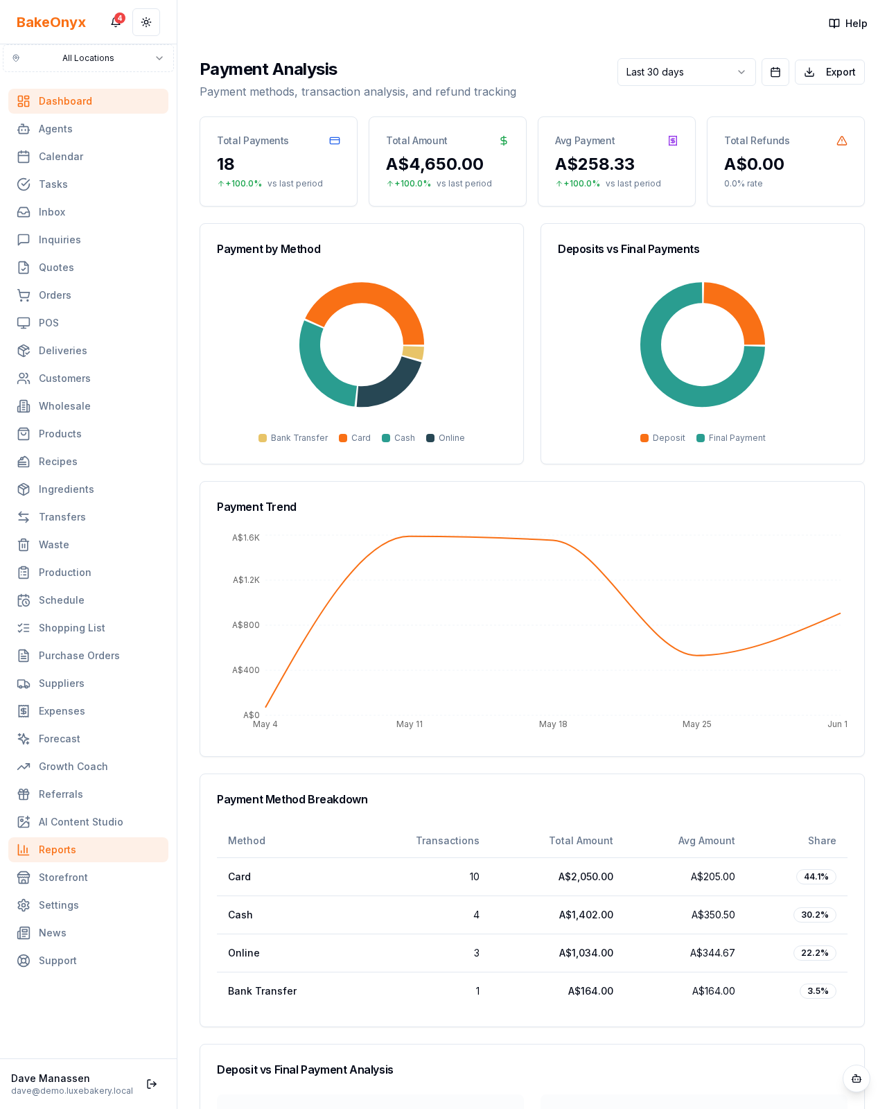Click the Agents robot icon
887x1109 pixels.
coord(24,129)
